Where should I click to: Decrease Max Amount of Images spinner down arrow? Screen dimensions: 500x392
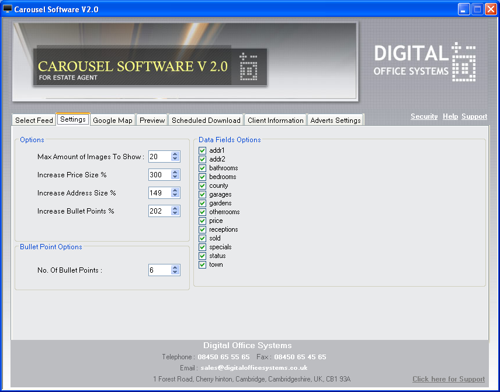(x=175, y=159)
